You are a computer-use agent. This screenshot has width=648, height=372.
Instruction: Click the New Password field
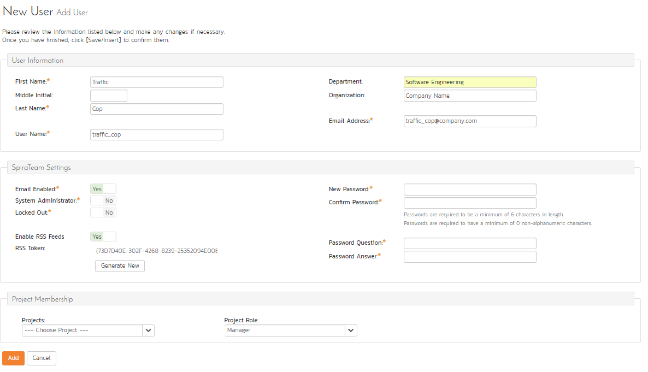coord(469,190)
